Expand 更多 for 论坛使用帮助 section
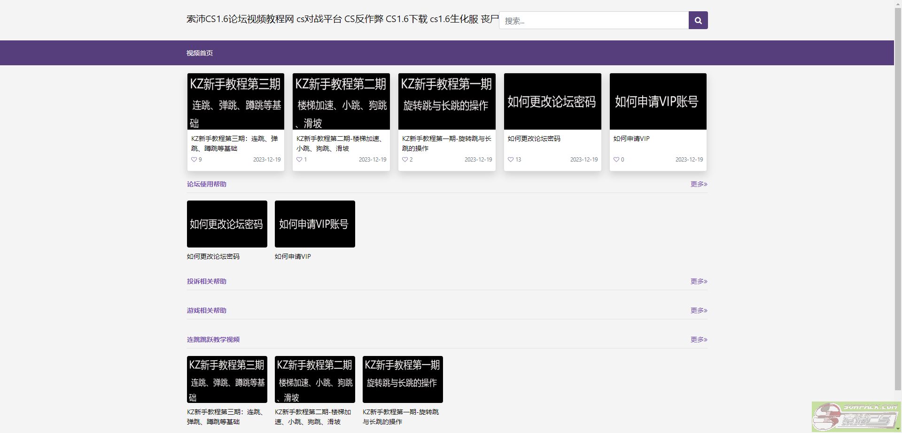 (699, 184)
